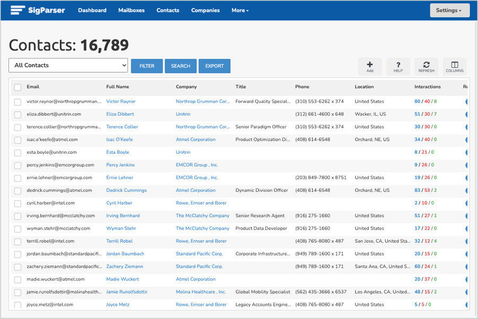478x319 pixels.
Task: Click the Phone column header
Action: pyautogui.click(x=302, y=86)
